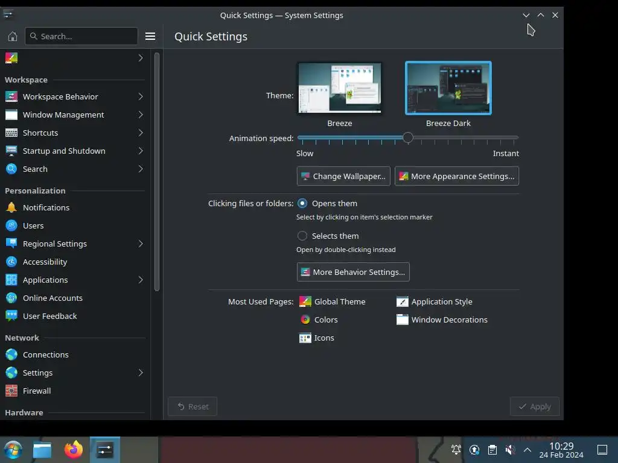The image size is (618, 463).
Task: Open the application launcher in the taskbar
Action: (x=13, y=450)
